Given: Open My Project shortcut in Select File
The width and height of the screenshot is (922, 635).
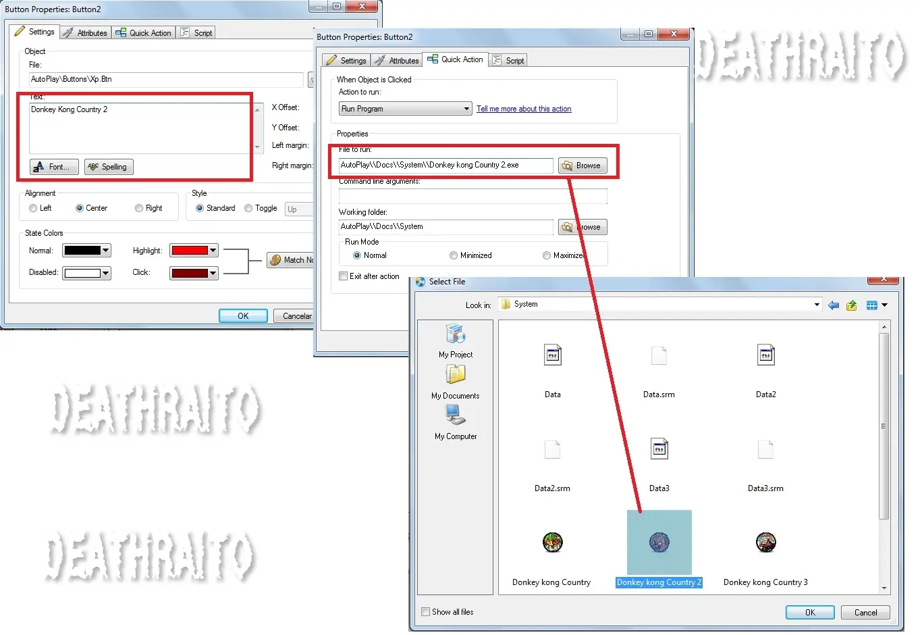Looking at the screenshot, I should [456, 341].
